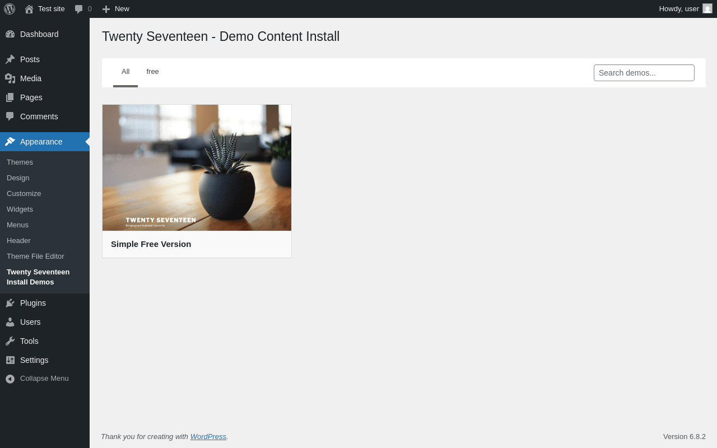Go to Dashboard label in sidebar
The width and height of the screenshot is (717, 448).
[39, 34]
